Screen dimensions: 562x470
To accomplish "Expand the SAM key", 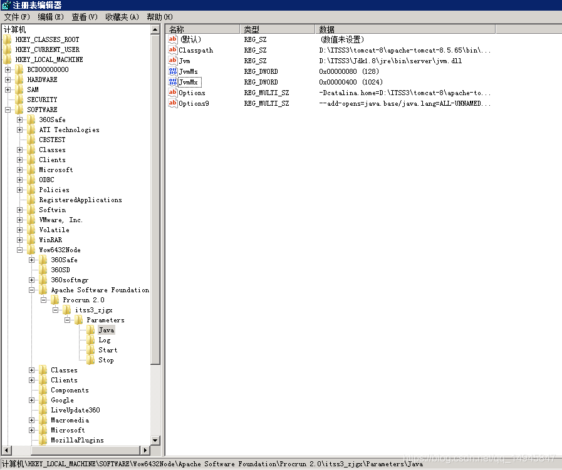I will pyautogui.click(x=8, y=89).
